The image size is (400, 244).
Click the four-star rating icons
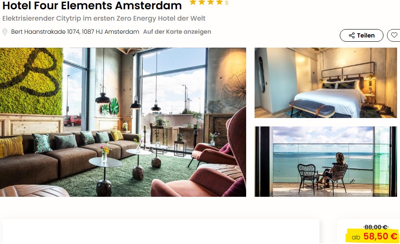coord(206,2)
